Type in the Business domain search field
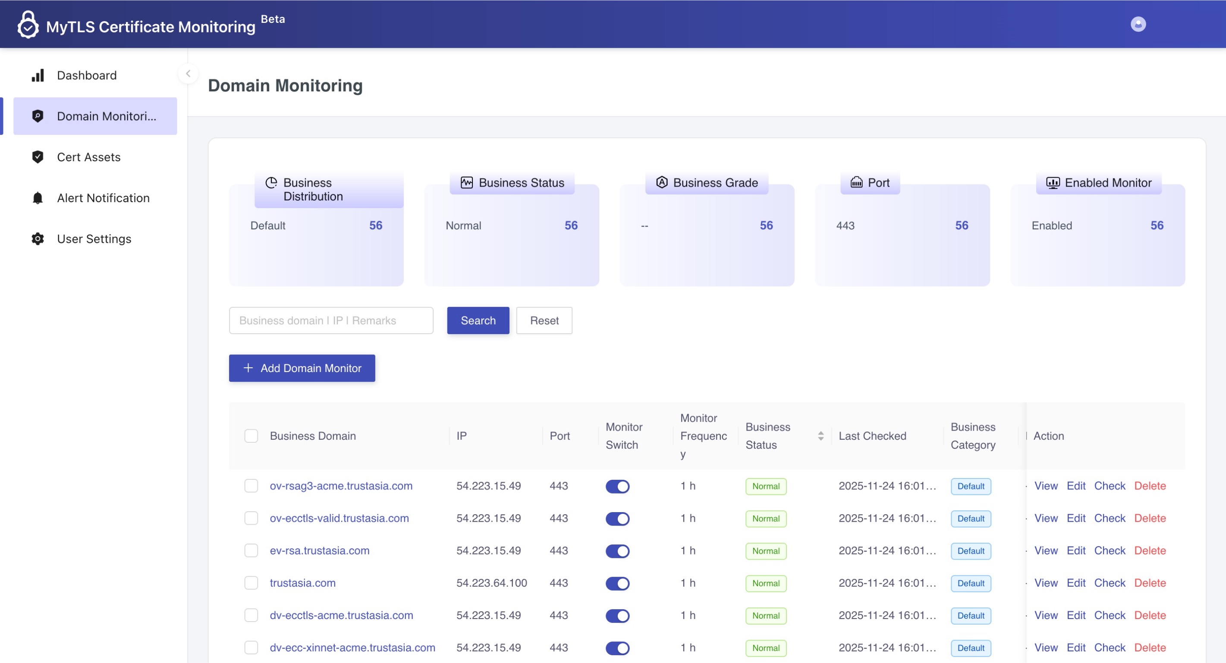This screenshot has width=1226, height=663. click(x=331, y=320)
